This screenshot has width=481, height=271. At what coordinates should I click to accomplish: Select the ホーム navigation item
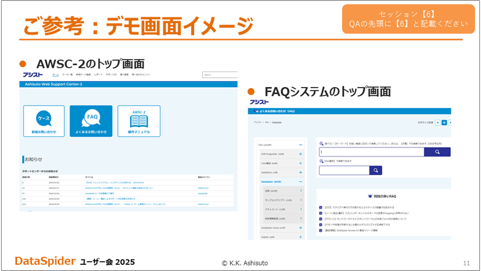(x=55, y=75)
